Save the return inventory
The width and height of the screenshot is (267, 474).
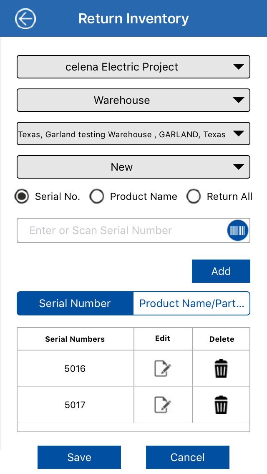click(x=79, y=457)
